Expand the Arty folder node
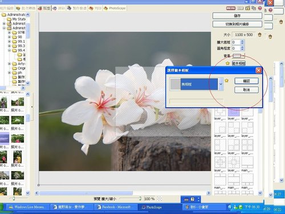 (x=9, y=64)
